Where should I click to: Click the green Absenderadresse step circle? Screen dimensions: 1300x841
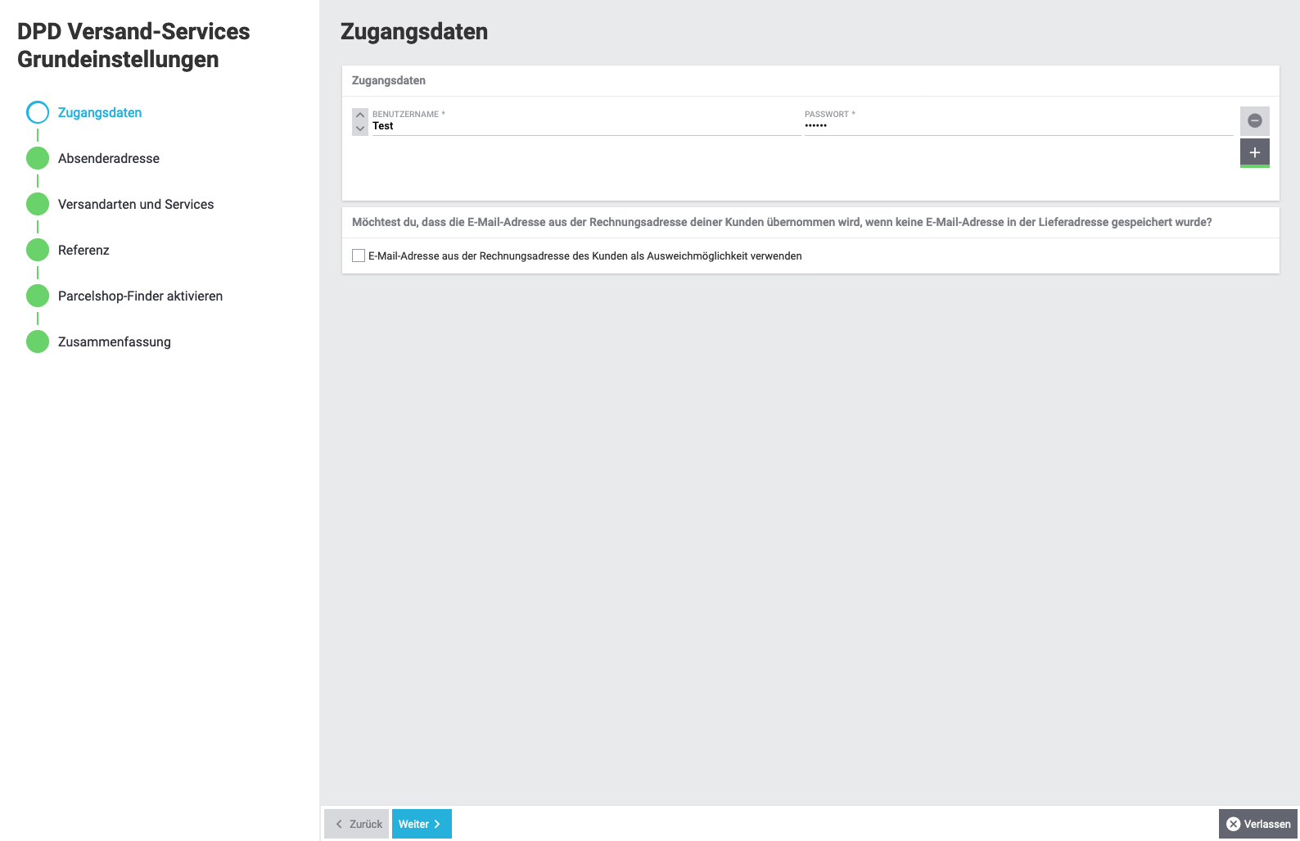38,158
